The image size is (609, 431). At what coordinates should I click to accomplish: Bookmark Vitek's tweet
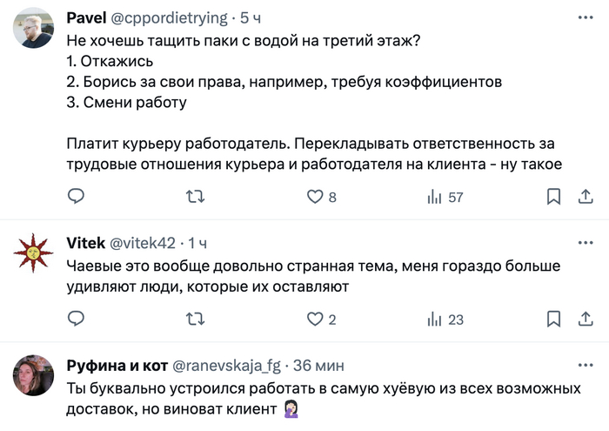coord(553,320)
